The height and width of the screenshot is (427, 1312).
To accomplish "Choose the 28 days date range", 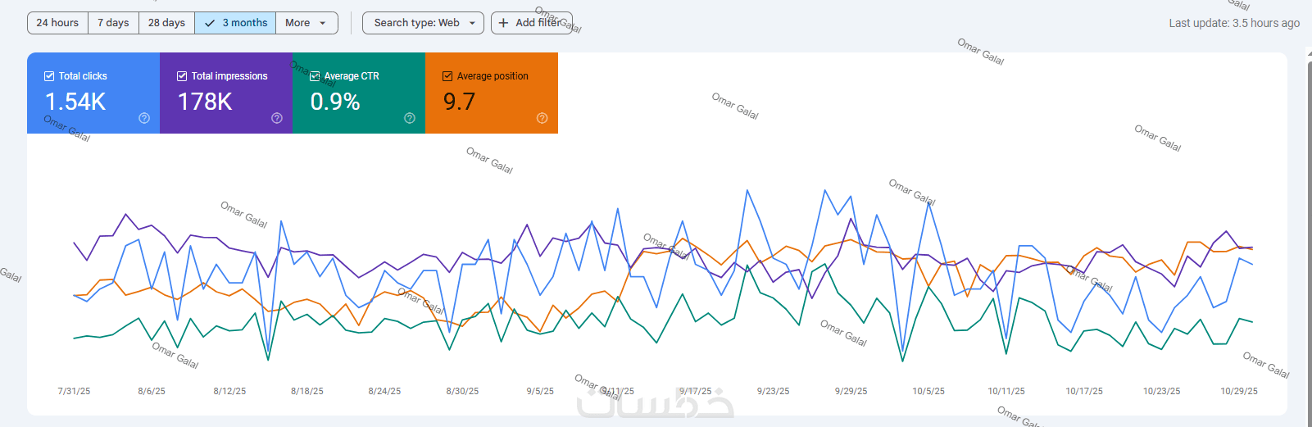I will (x=166, y=23).
